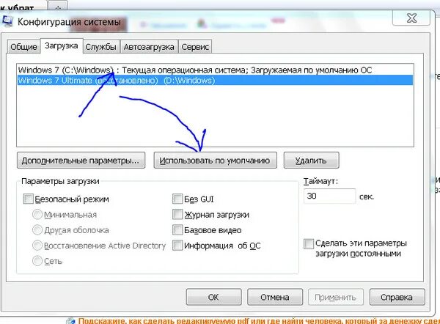Click the System Configuration title bar icon
440x324 pixels.
(6, 21)
